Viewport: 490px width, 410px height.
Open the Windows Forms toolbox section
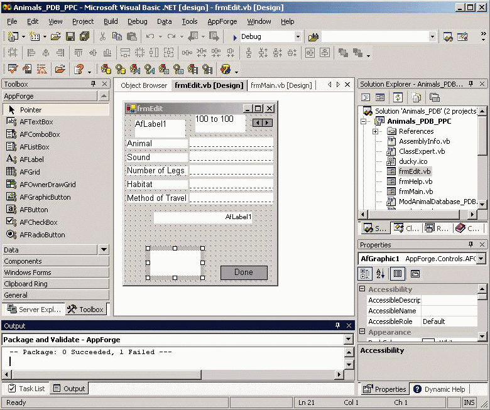click(x=28, y=272)
